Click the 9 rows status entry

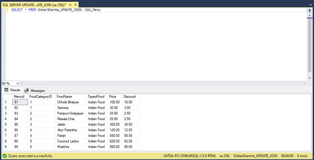pyautogui.click(x=302, y=156)
